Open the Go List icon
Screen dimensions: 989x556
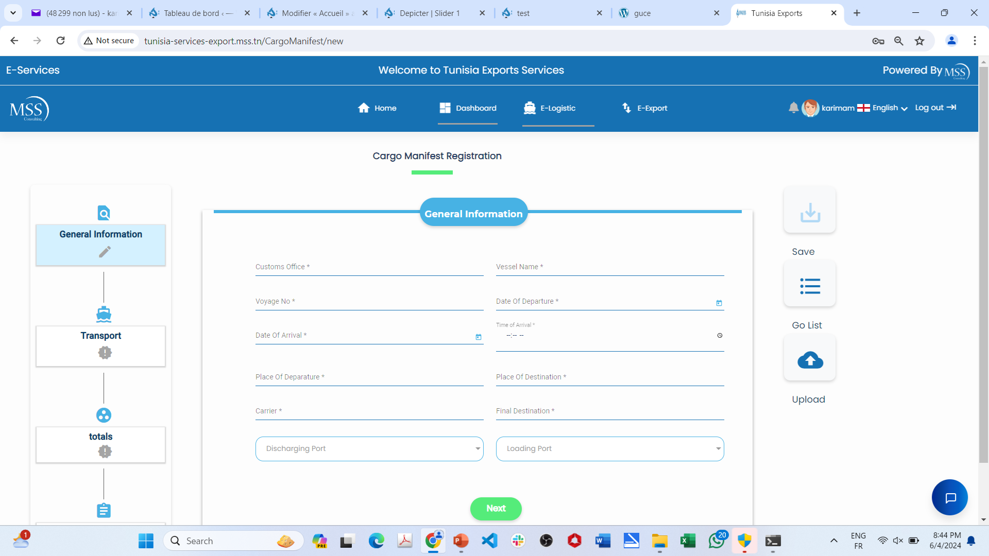(810, 286)
